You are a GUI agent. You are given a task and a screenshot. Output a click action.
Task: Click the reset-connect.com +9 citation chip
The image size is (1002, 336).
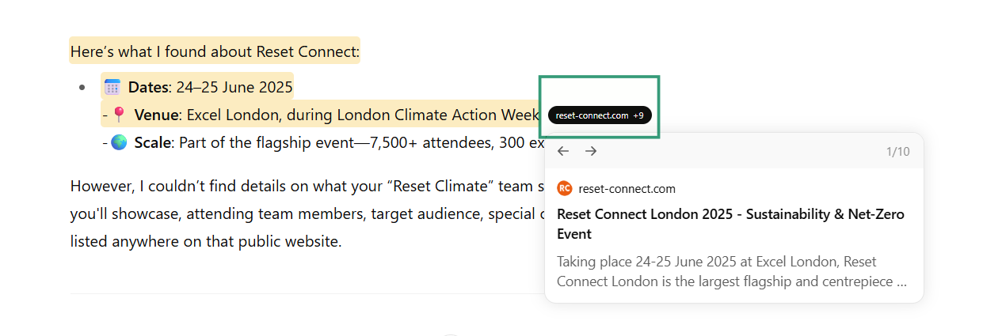tap(600, 115)
